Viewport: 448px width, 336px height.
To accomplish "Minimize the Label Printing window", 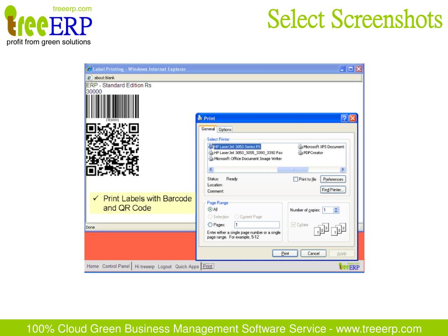I will click(342, 69).
